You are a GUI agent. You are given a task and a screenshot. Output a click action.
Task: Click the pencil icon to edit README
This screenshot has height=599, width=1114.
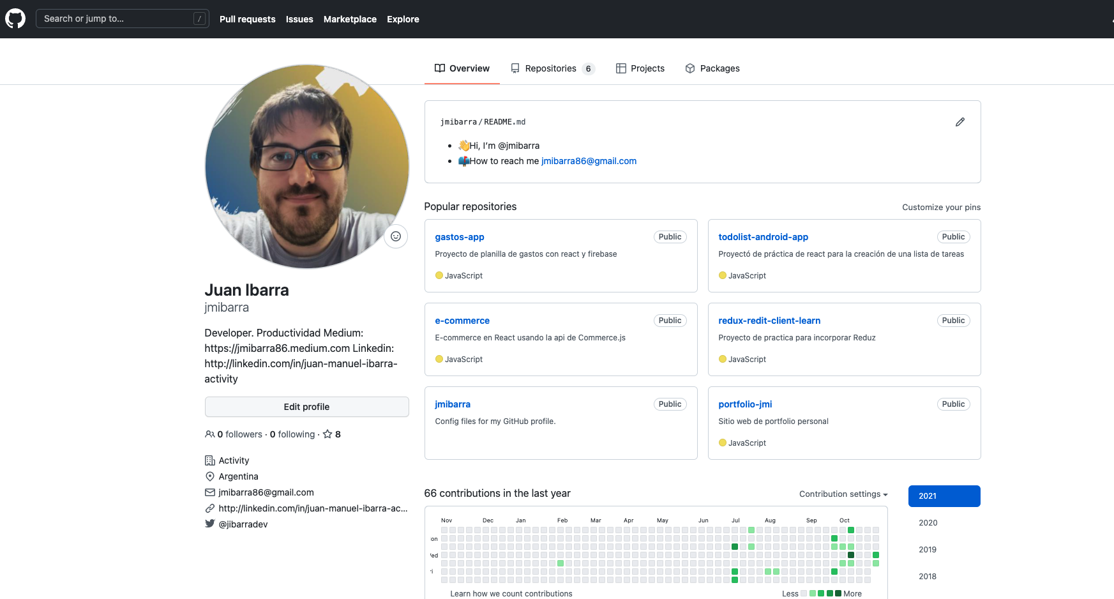click(x=960, y=122)
